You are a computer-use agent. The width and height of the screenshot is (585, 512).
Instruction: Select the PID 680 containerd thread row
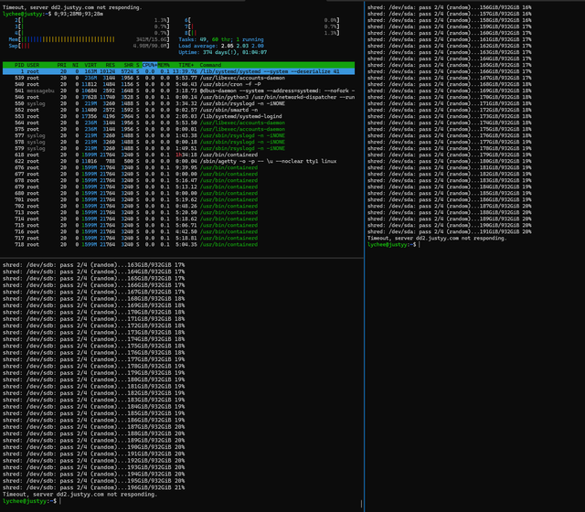tap(178, 193)
